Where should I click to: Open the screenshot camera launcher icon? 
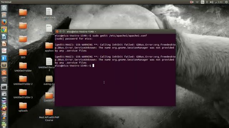pyautogui.click(x=4, y=94)
